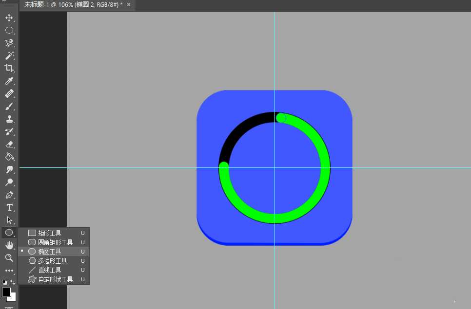The image size is (471, 309).
Task: Select the horizontal Type tool
Action: [x=9, y=207]
